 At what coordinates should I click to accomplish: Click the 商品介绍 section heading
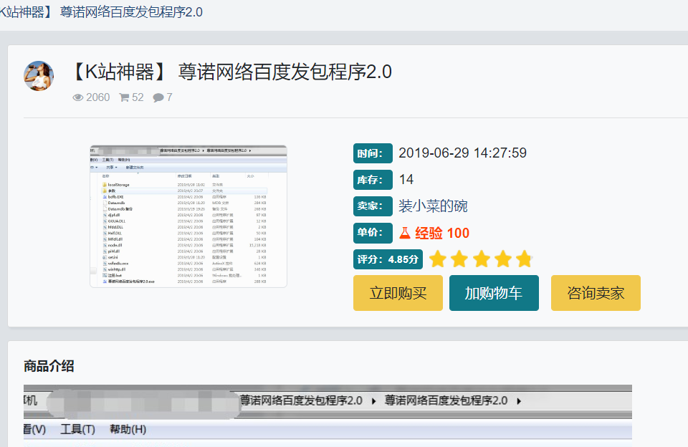pos(49,366)
